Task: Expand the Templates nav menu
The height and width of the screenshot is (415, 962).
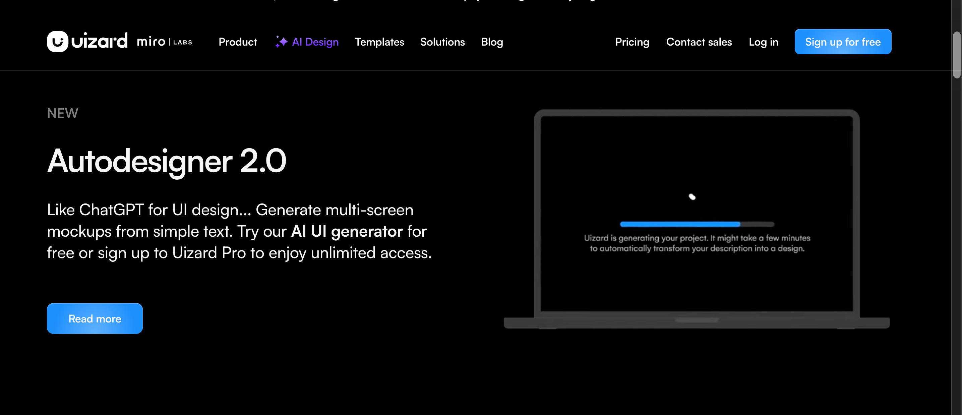Action: click(x=379, y=42)
